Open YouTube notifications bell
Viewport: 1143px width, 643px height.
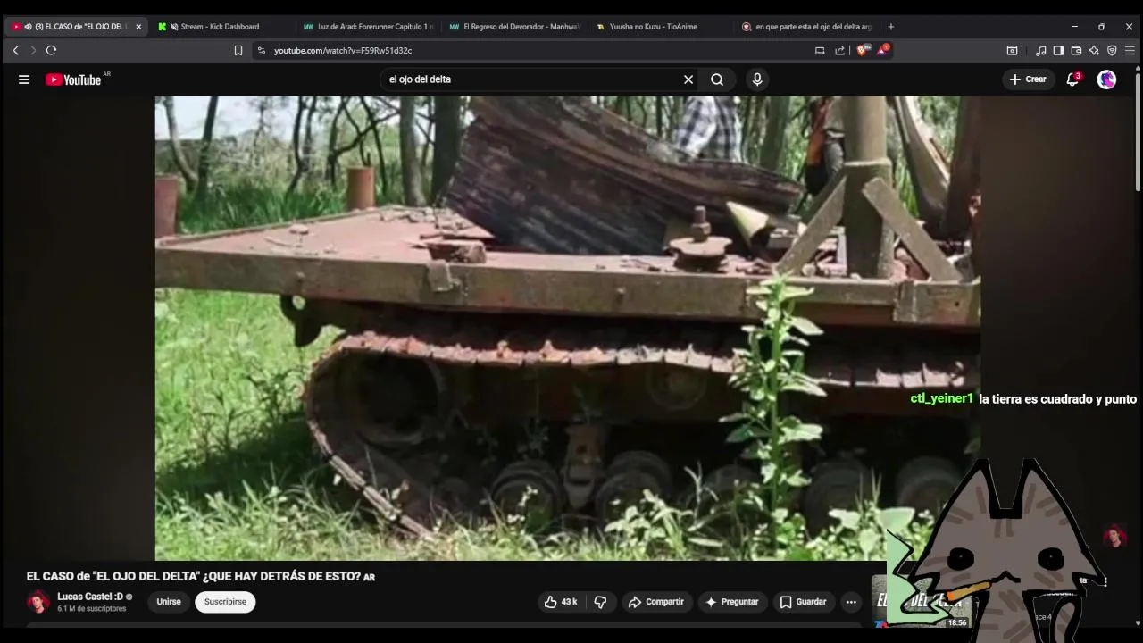tap(1073, 79)
